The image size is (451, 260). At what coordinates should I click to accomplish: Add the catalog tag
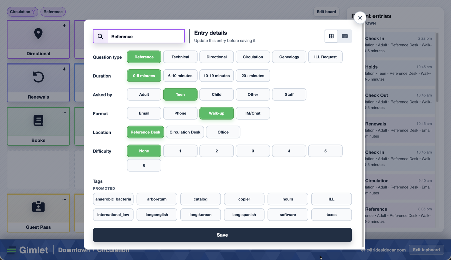200,199
